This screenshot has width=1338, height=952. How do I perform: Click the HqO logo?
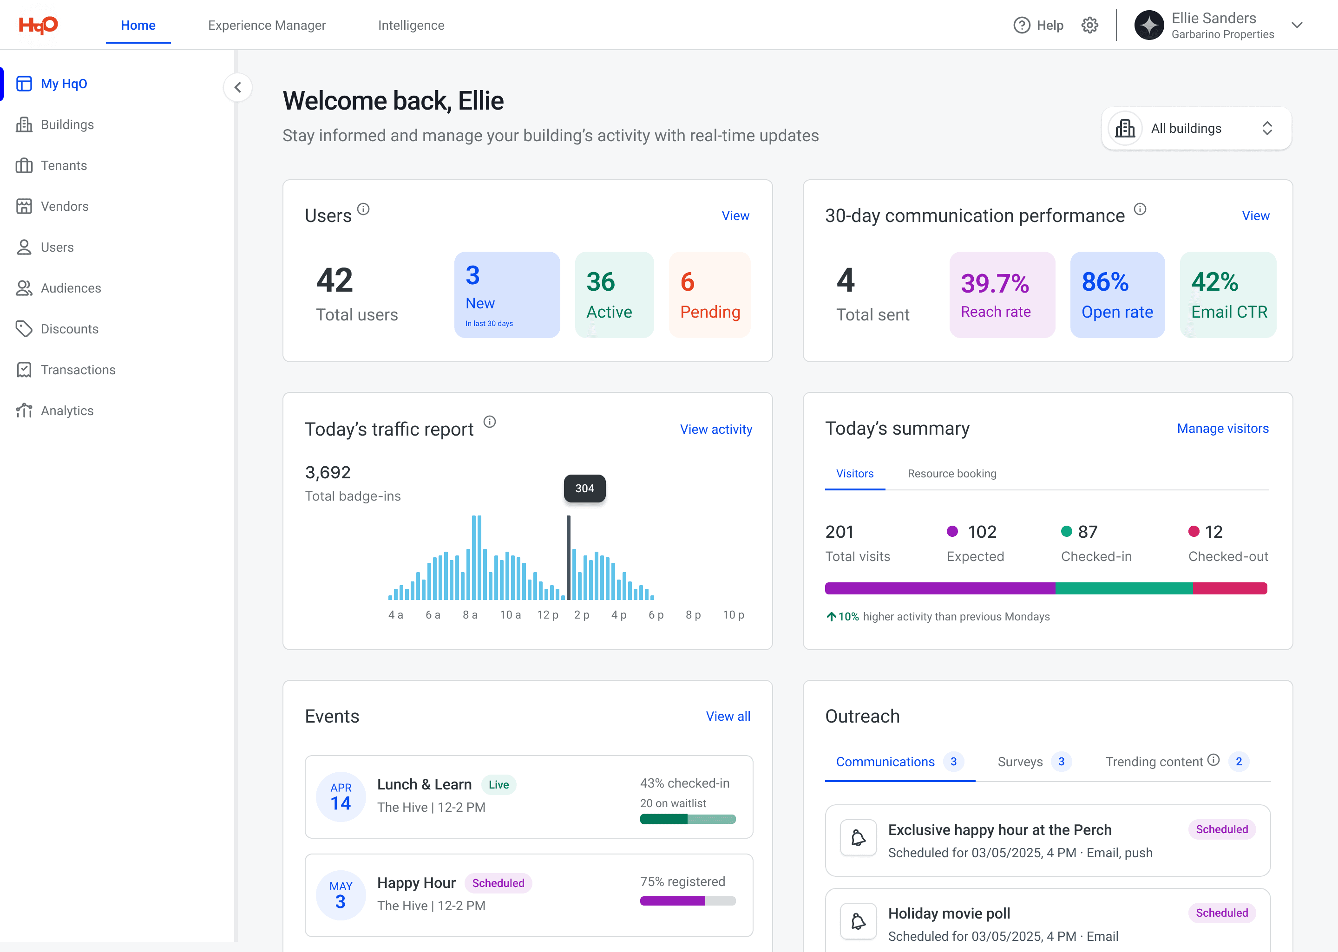(x=38, y=25)
